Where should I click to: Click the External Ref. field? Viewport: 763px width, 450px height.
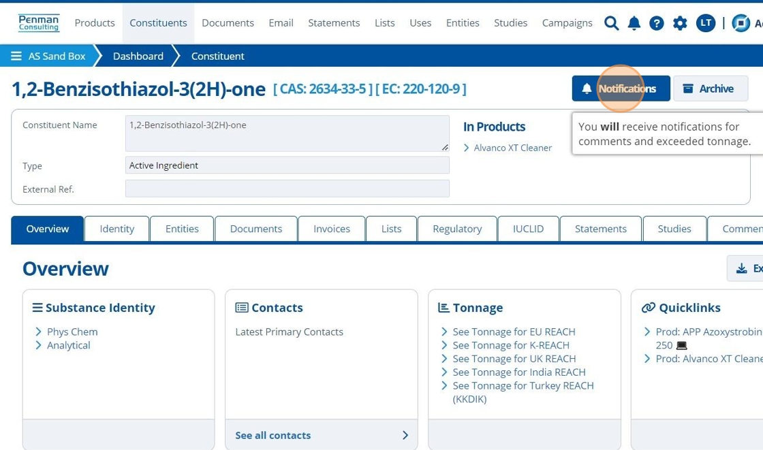[x=287, y=189]
